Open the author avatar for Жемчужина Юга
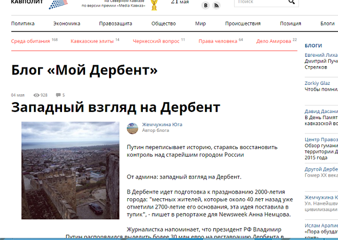 [x=132, y=128]
